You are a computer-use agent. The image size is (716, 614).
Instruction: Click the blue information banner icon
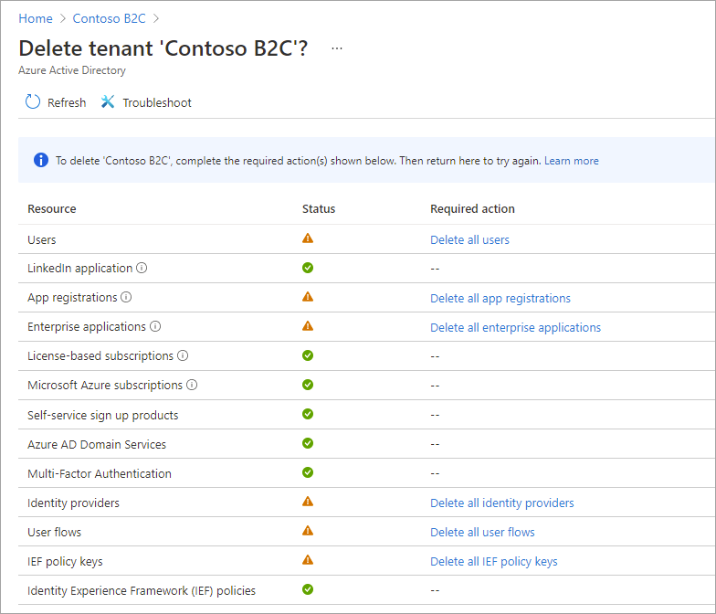[41, 161]
